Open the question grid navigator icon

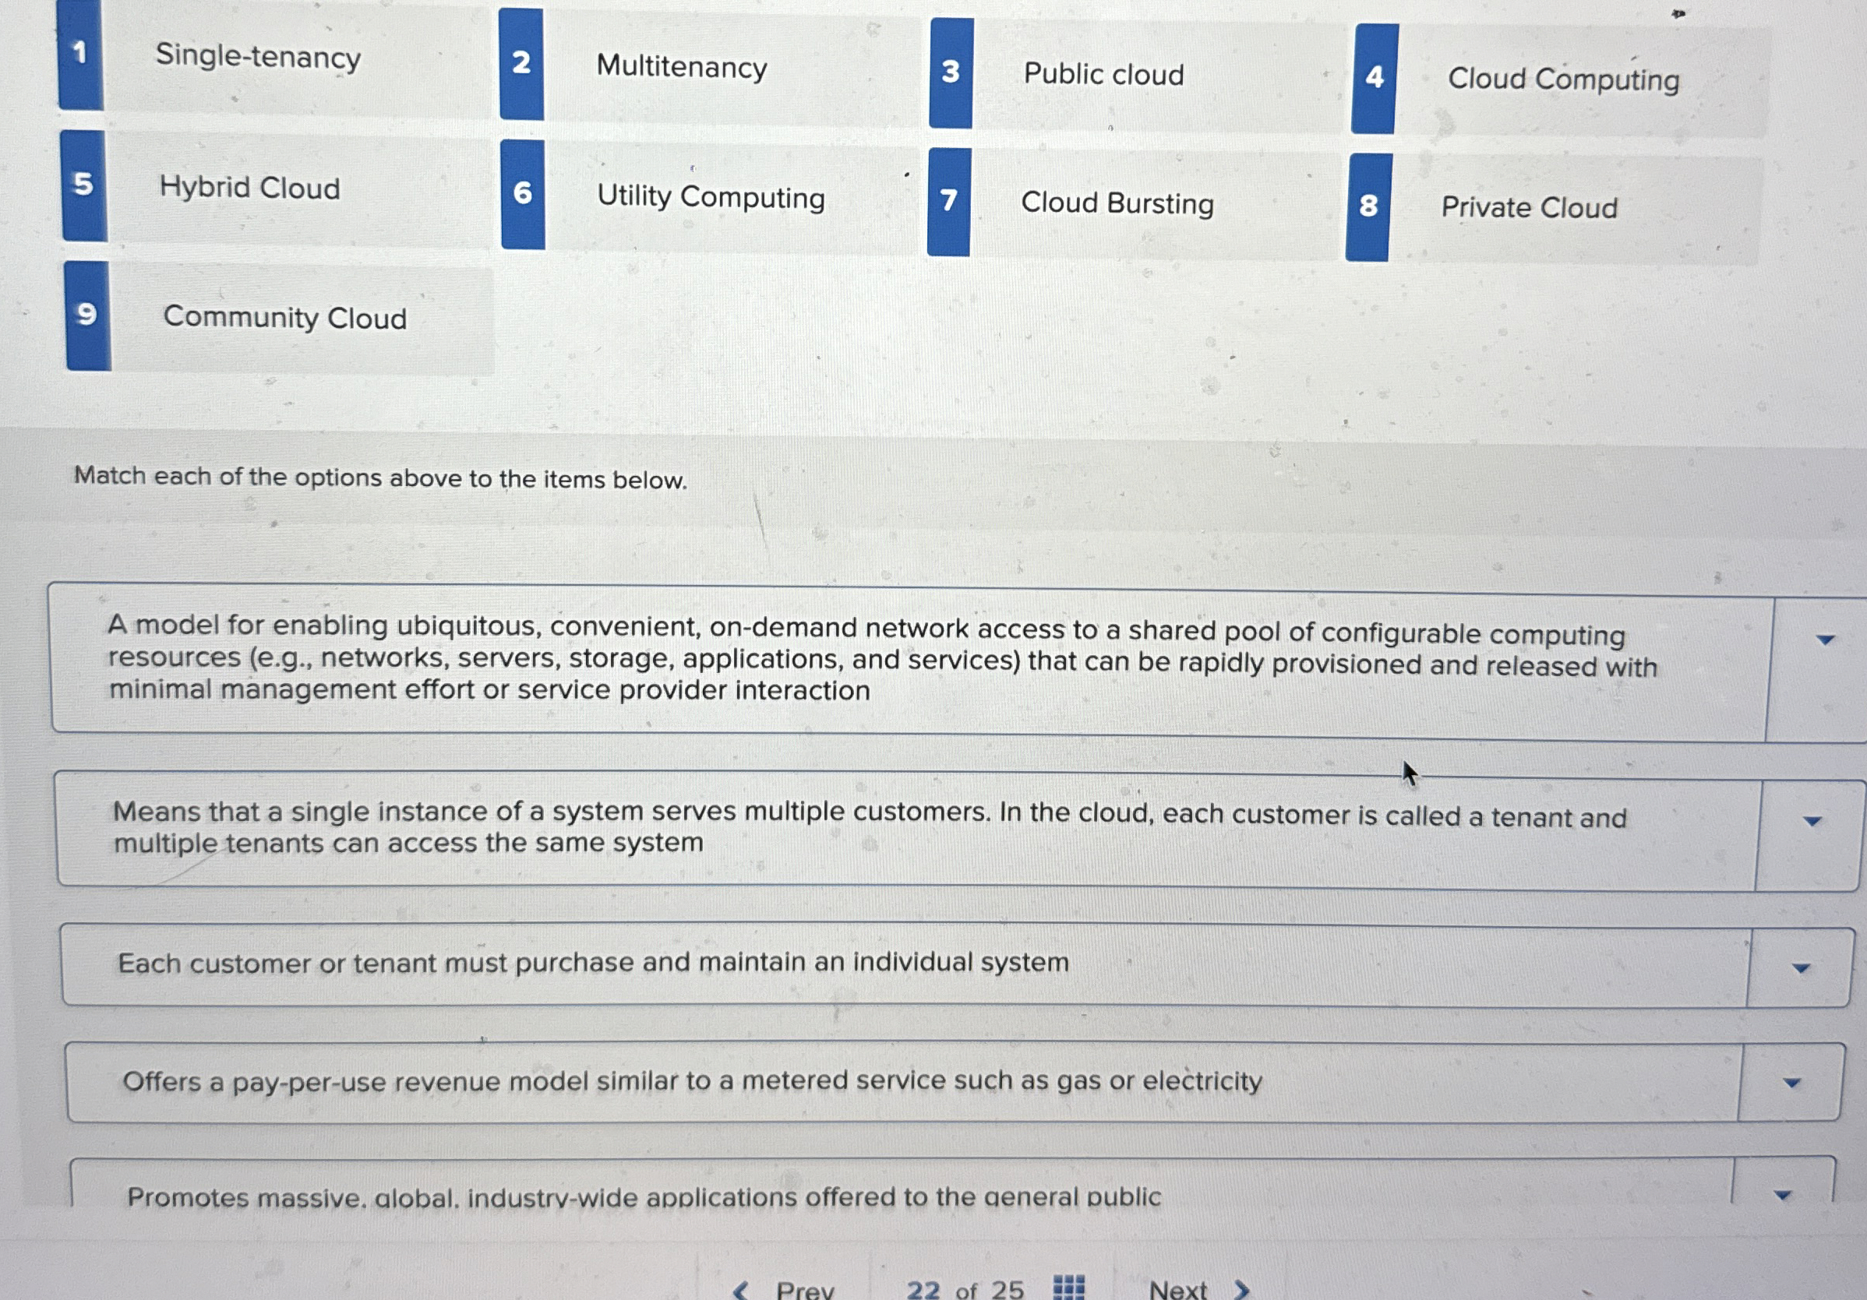tap(1068, 1288)
